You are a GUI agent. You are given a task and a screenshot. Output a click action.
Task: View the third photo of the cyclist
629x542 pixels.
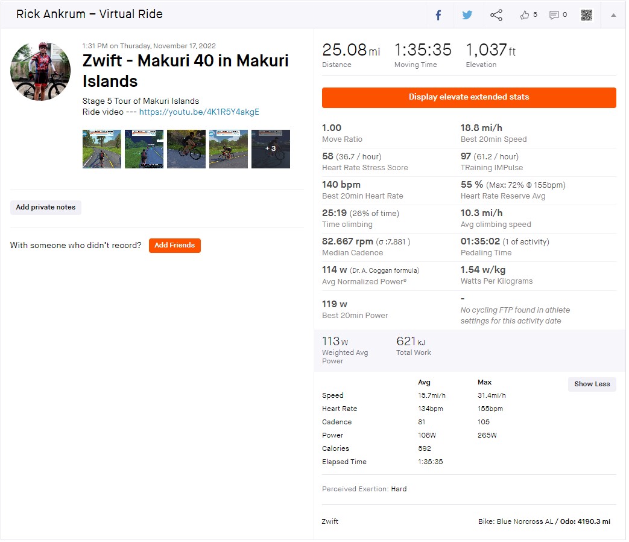coord(187,149)
